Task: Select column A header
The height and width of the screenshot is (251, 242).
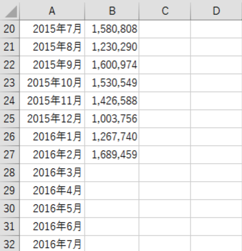Action: point(52,11)
